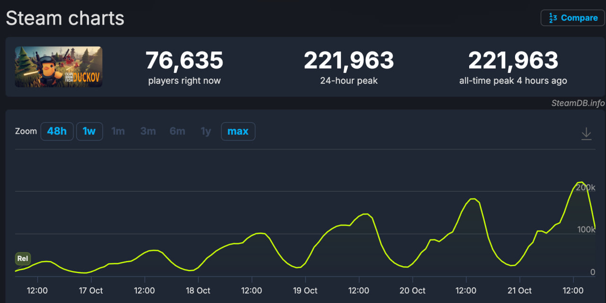Screen dimensions: 606x303
Task: Pick the 6m zoom range
Action: (177, 131)
